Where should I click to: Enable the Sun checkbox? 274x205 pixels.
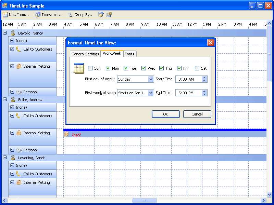point(89,68)
